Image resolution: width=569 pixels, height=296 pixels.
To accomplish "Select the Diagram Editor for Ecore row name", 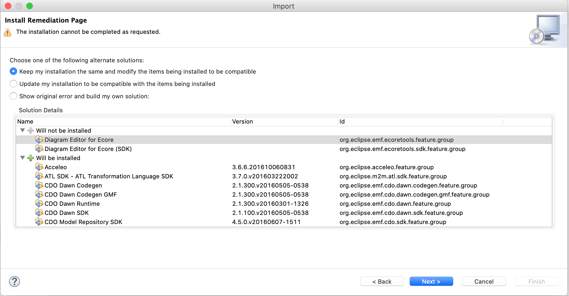I will click(79, 140).
